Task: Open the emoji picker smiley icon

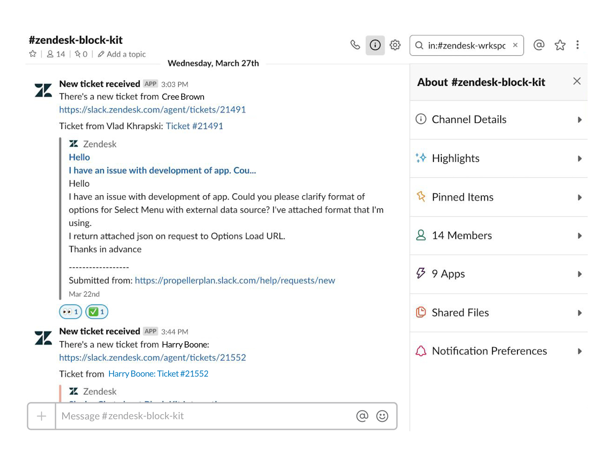Action: (x=382, y=416)
